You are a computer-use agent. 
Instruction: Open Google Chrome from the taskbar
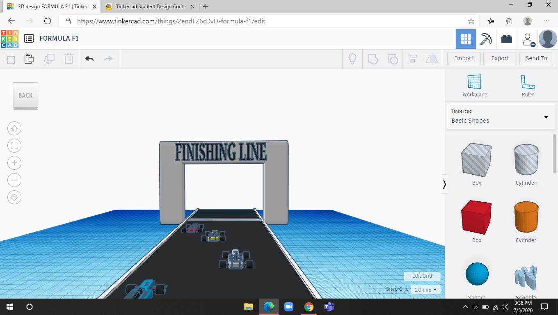point(309,307)
